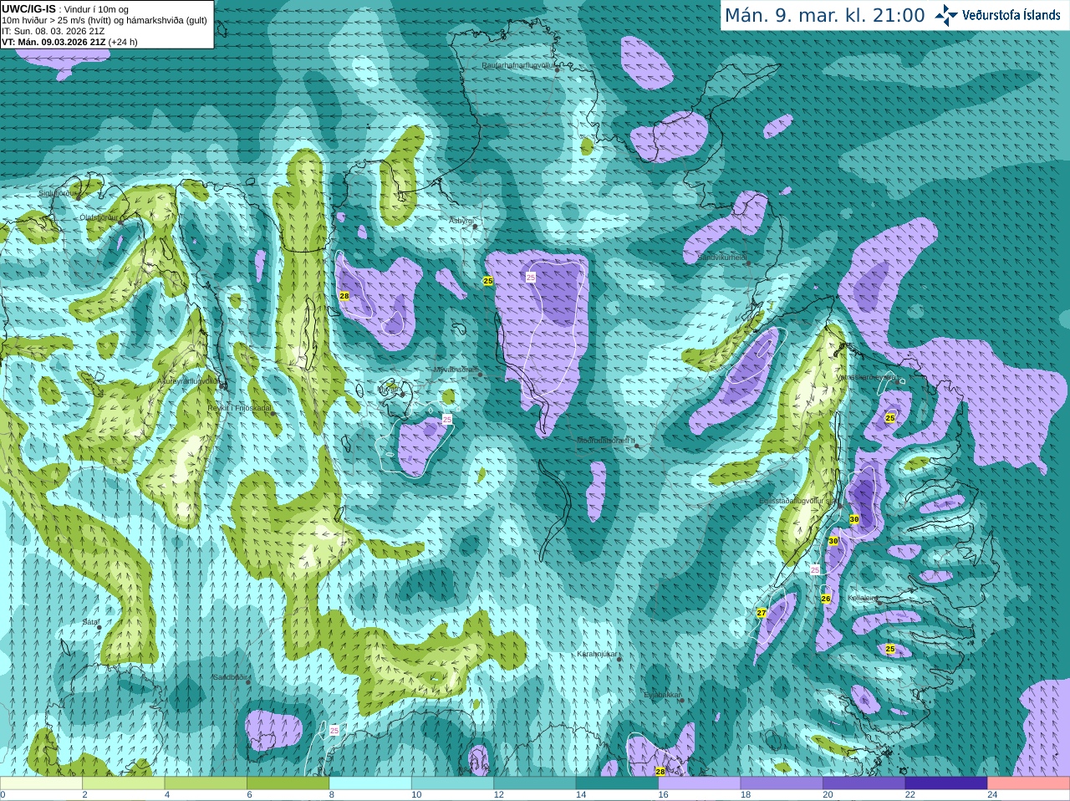The height and width of the screenshot is (801, 1070).
Task: Click the Veðurstofa Íslands logo emblem
Action: tap(945, 15)
